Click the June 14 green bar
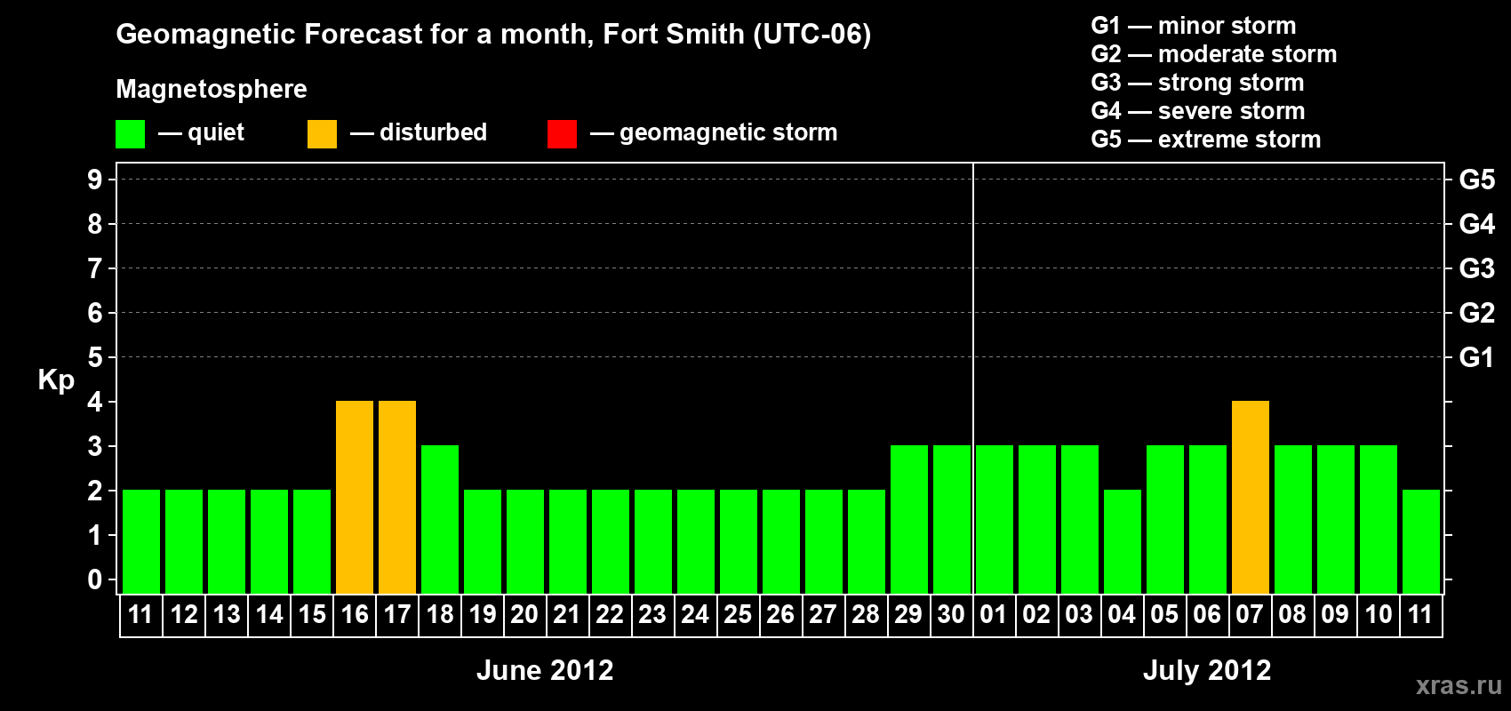 point(269,541)
